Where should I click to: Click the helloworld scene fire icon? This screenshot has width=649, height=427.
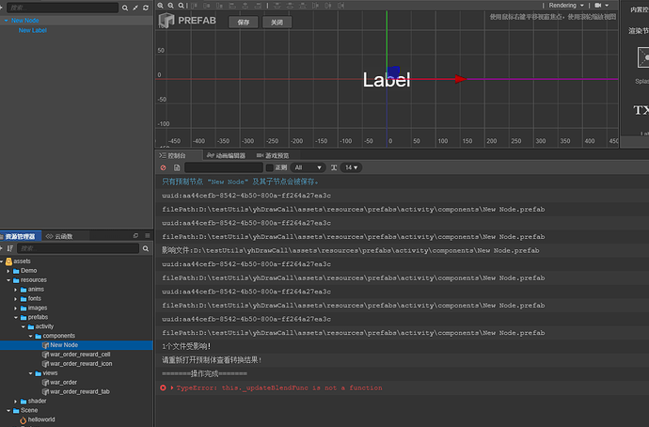click(24, 420)
